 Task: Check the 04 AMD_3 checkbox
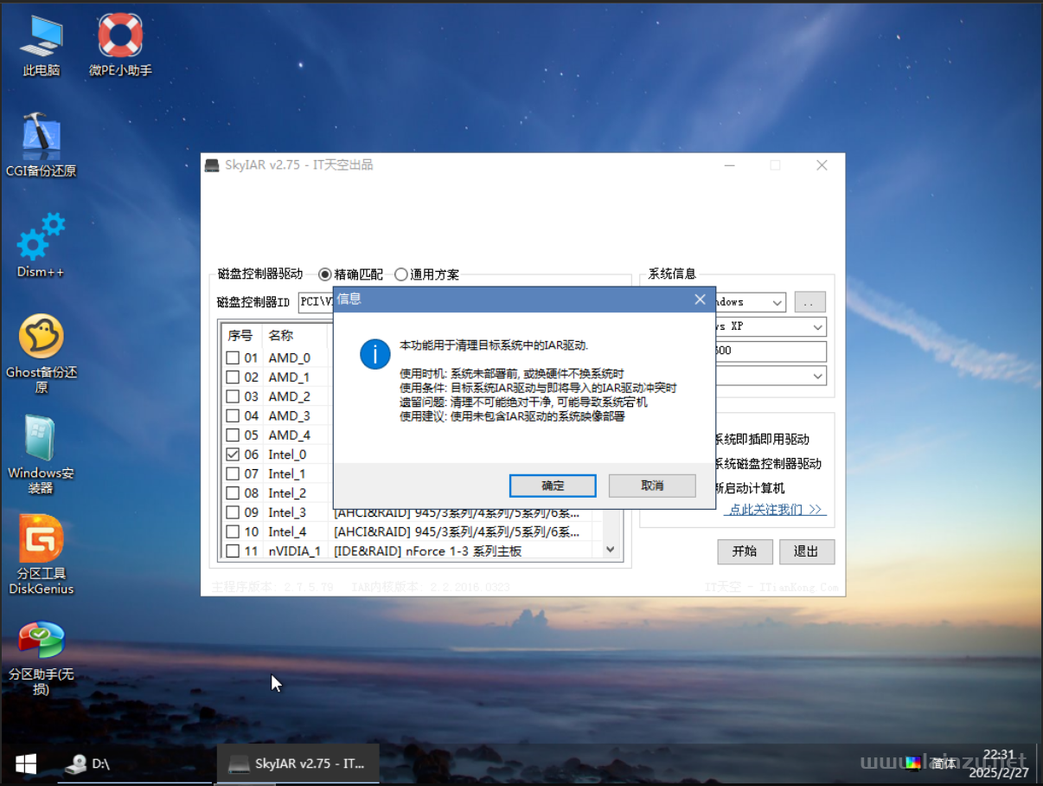tap(233, 416)
